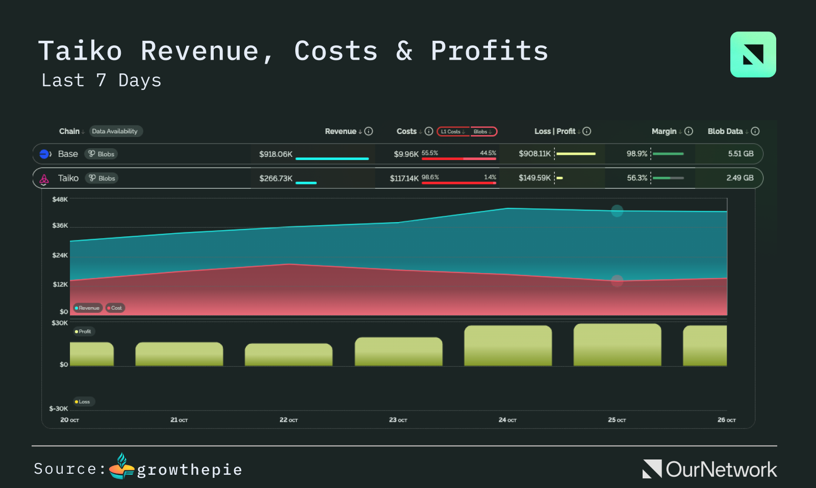Click the growthepie pie logo icon
The width and height of the screenshot is (816, 488).
(x=122, y=466)
